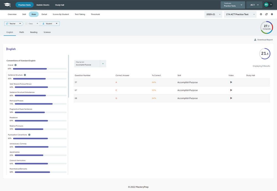Image resolution: width=277 pixels, height=191 pixels.
Task: Click the Overall 63% progress bar
Action: pyautogui.click(x=40, y=69)
